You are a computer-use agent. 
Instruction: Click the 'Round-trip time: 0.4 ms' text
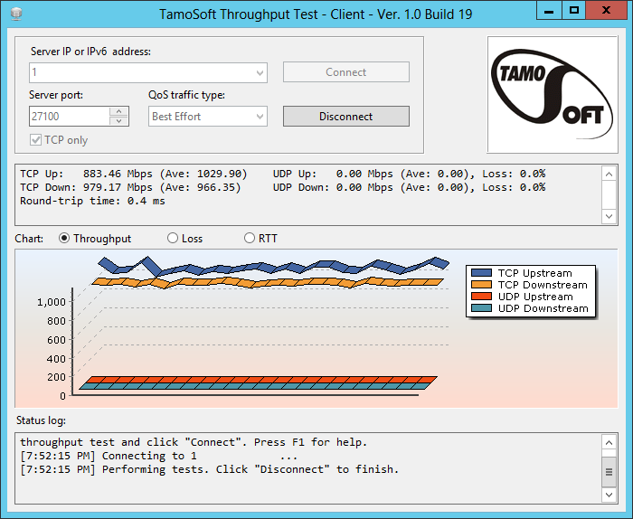click(x=92, y=201)
